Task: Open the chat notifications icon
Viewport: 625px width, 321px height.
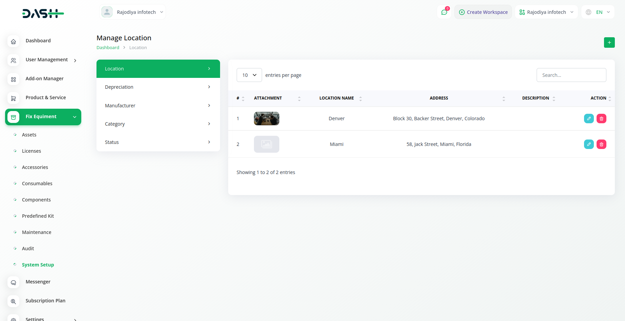Action: pyautogui.click(x=444, y=12)
